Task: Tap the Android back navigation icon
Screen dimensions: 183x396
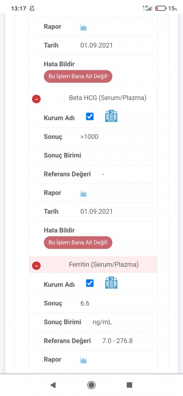Action: 53,385
